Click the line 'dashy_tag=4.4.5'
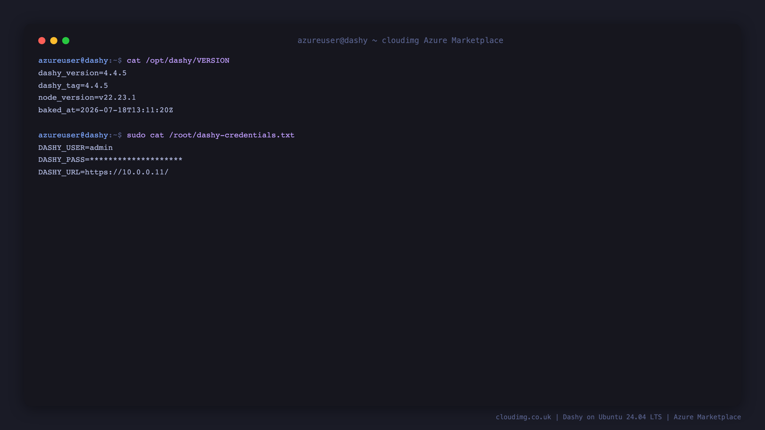765x430 pixels. pyautogui.click(x=73, y=85)
